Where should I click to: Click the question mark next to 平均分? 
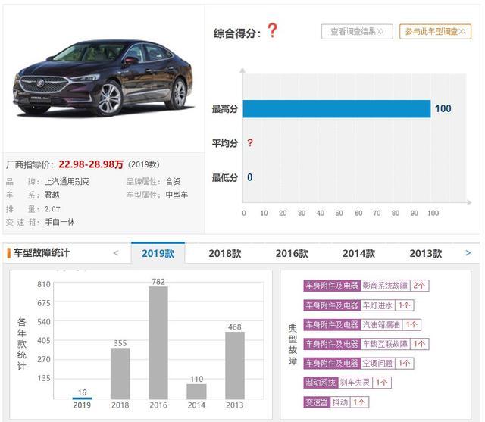(250, 143)
